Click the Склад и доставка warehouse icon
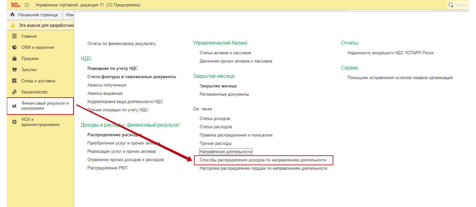This screenshot has height=207, width=476. click(14, 81)
